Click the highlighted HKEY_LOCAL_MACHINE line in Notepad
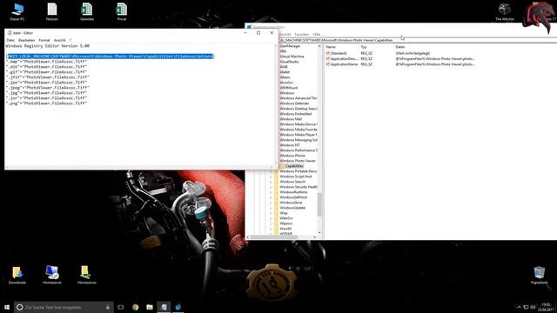Image resolution: width=557 pixels, height=313 pixels. click(111, 57)
